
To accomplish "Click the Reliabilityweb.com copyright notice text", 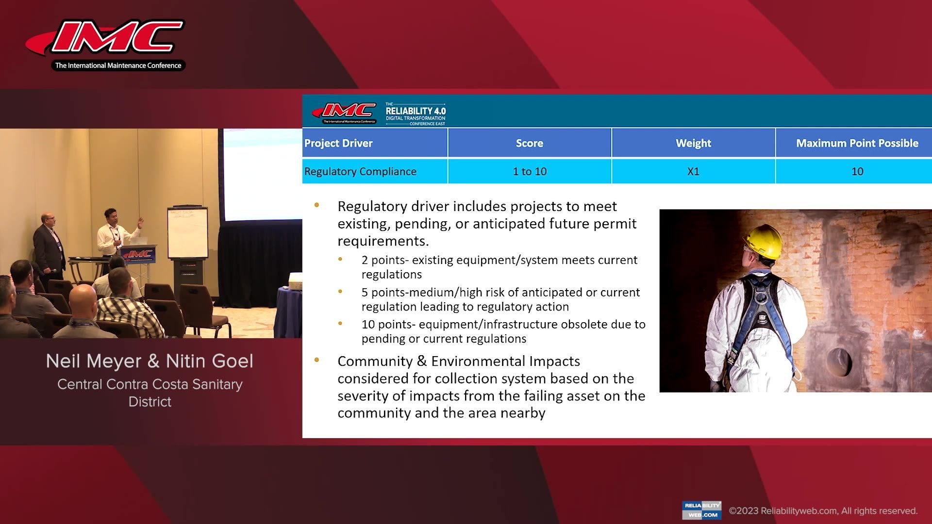I will [x=823, y=511].
